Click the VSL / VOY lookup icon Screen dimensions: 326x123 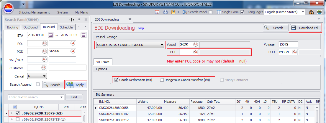[44, 60]
